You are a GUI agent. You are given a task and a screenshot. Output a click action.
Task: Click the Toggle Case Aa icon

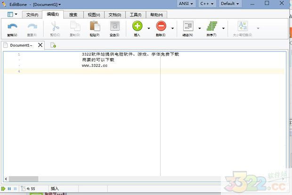[243, 26]
